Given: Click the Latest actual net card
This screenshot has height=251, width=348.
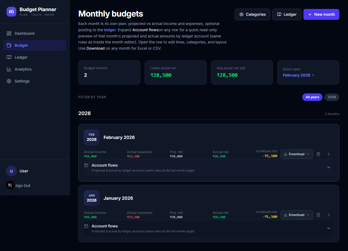Looking at the screenshot, I should click(x=176, y=72).
